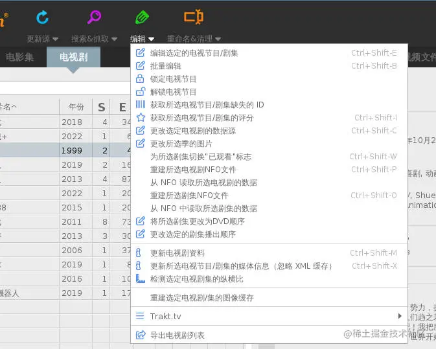The width and height of the screenshot is (436, 349).
Task: Click the icon beside 将所选剧集更改为DVD顺序
Action: [141, 221]
